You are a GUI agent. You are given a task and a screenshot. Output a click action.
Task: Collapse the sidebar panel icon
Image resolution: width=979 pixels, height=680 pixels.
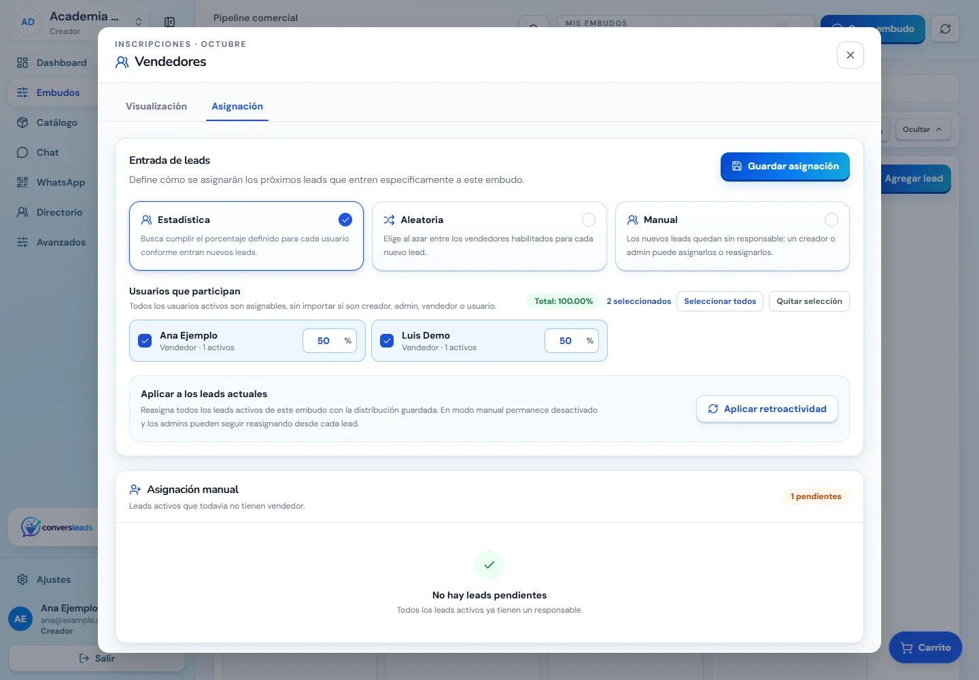pyautogui.click(x=170, y=22)
